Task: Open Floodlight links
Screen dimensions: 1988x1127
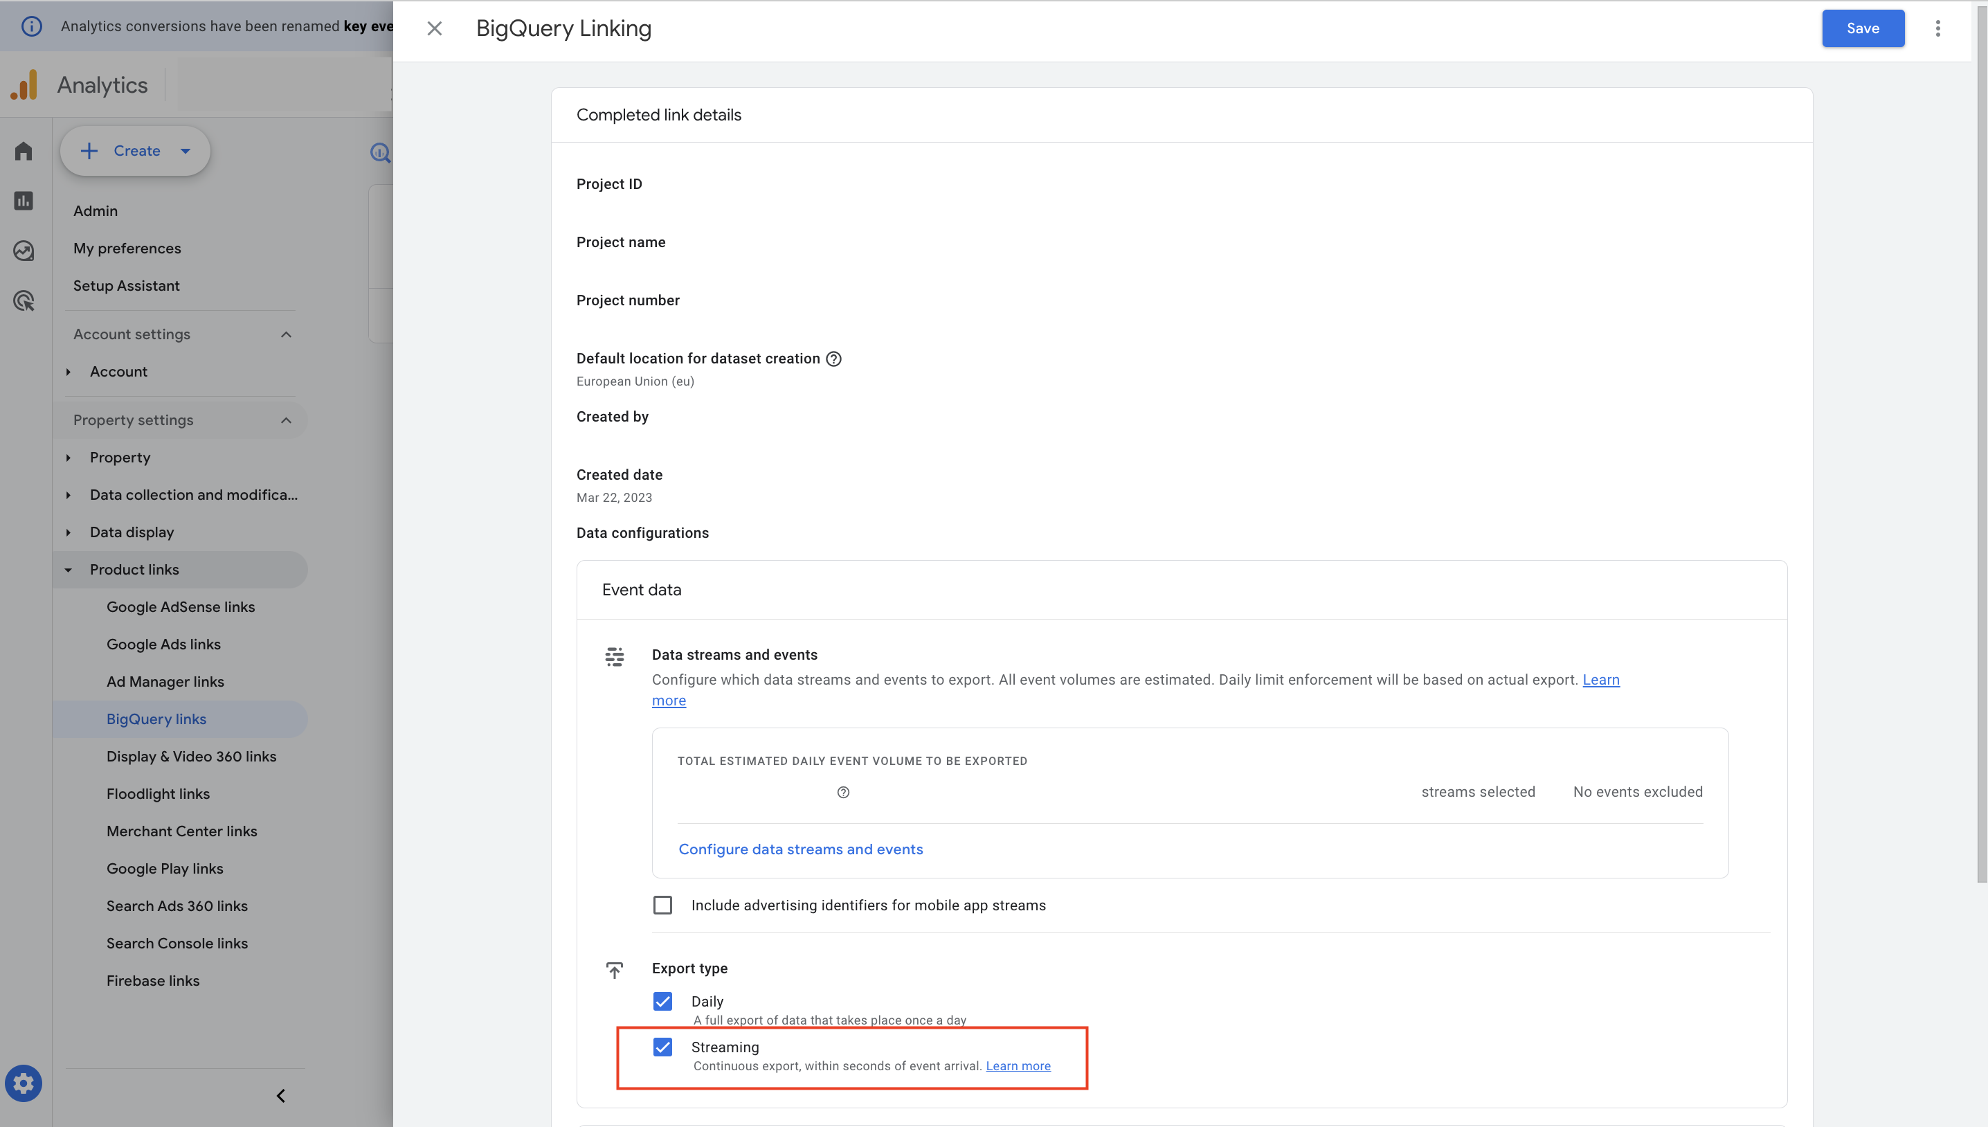Action: (x=158, y=793)
